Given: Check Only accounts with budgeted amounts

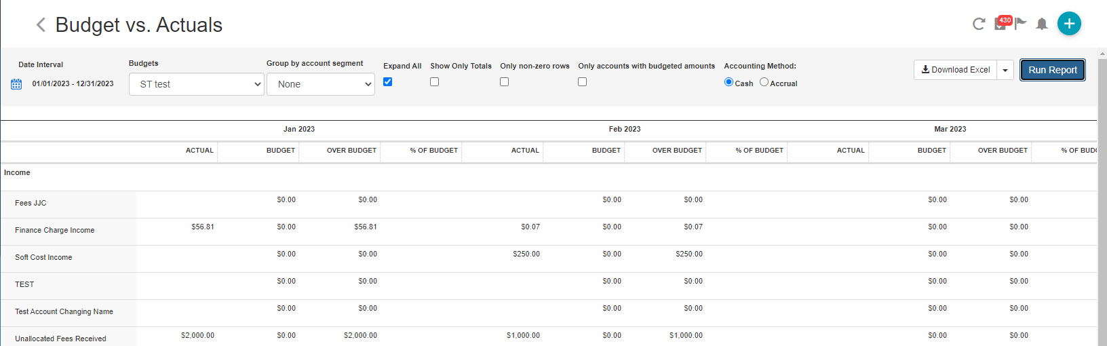Looking at the screenshot, I should 583,81.
